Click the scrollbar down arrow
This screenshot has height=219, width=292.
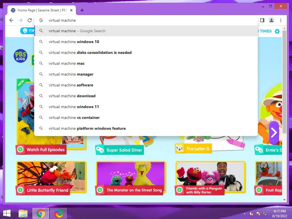tap(284, 200)
